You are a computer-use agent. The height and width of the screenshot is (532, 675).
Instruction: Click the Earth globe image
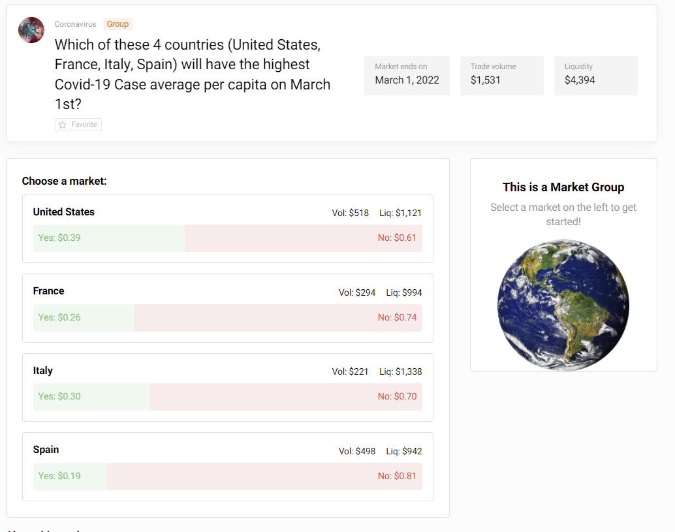(x=563, y=305)
